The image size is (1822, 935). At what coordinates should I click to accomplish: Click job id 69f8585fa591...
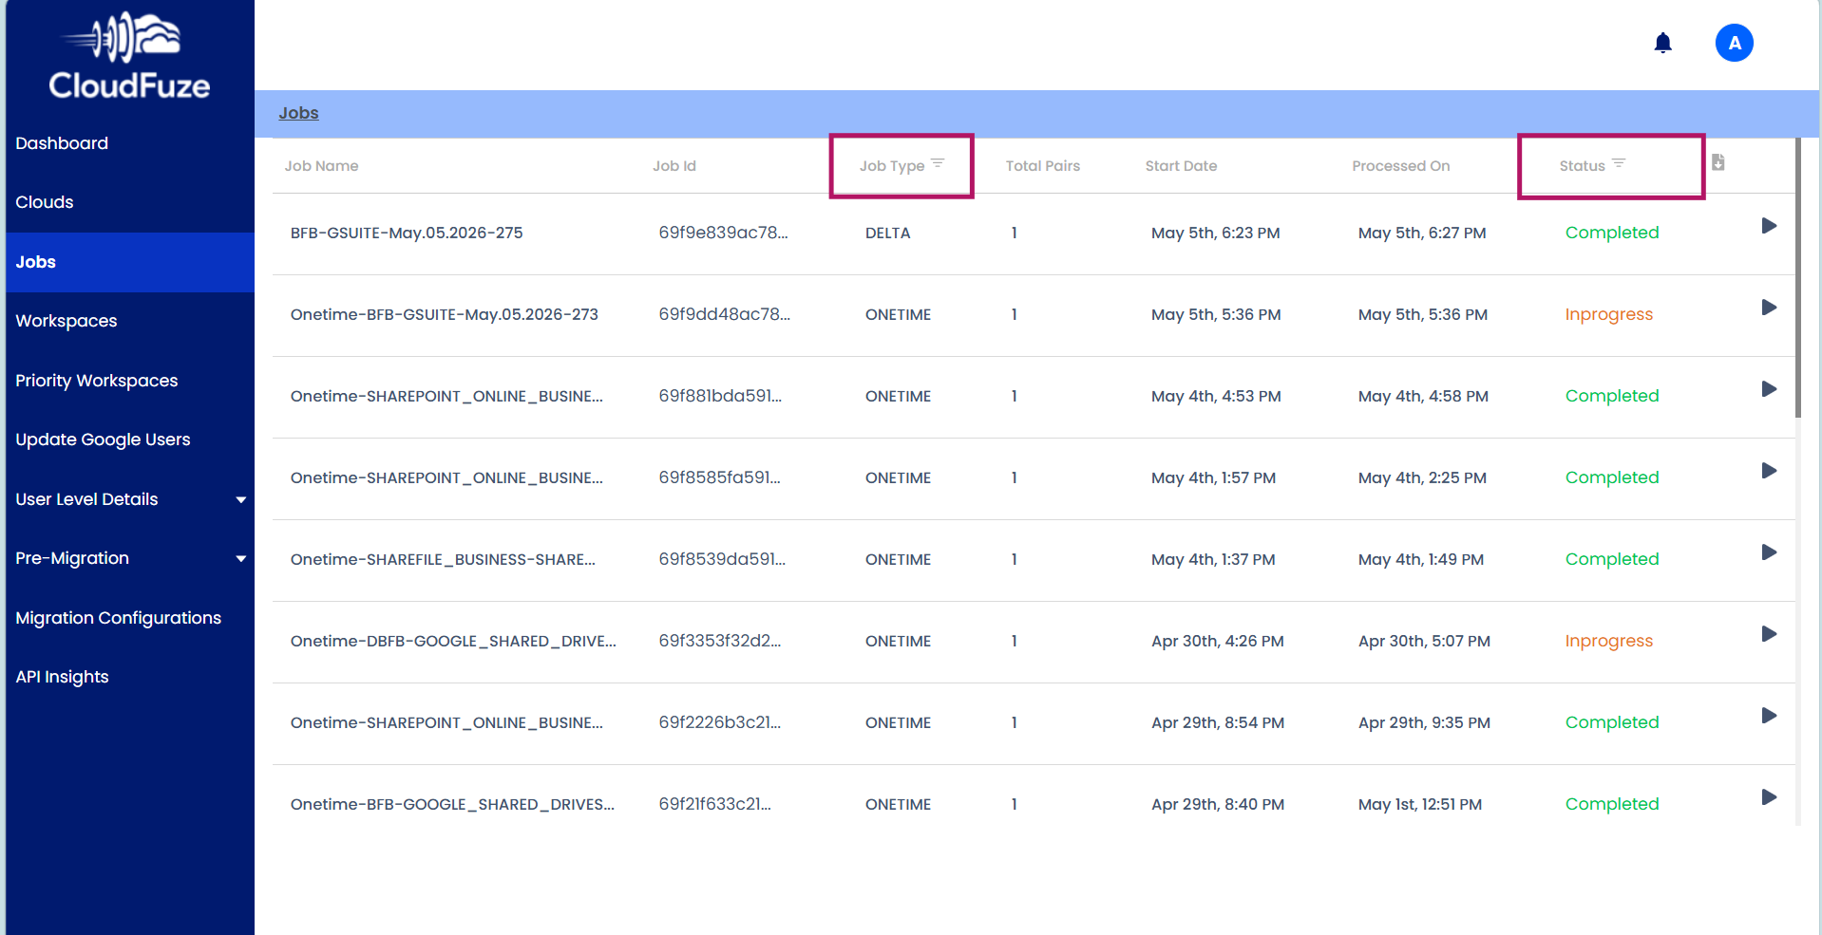pos(719,477)
